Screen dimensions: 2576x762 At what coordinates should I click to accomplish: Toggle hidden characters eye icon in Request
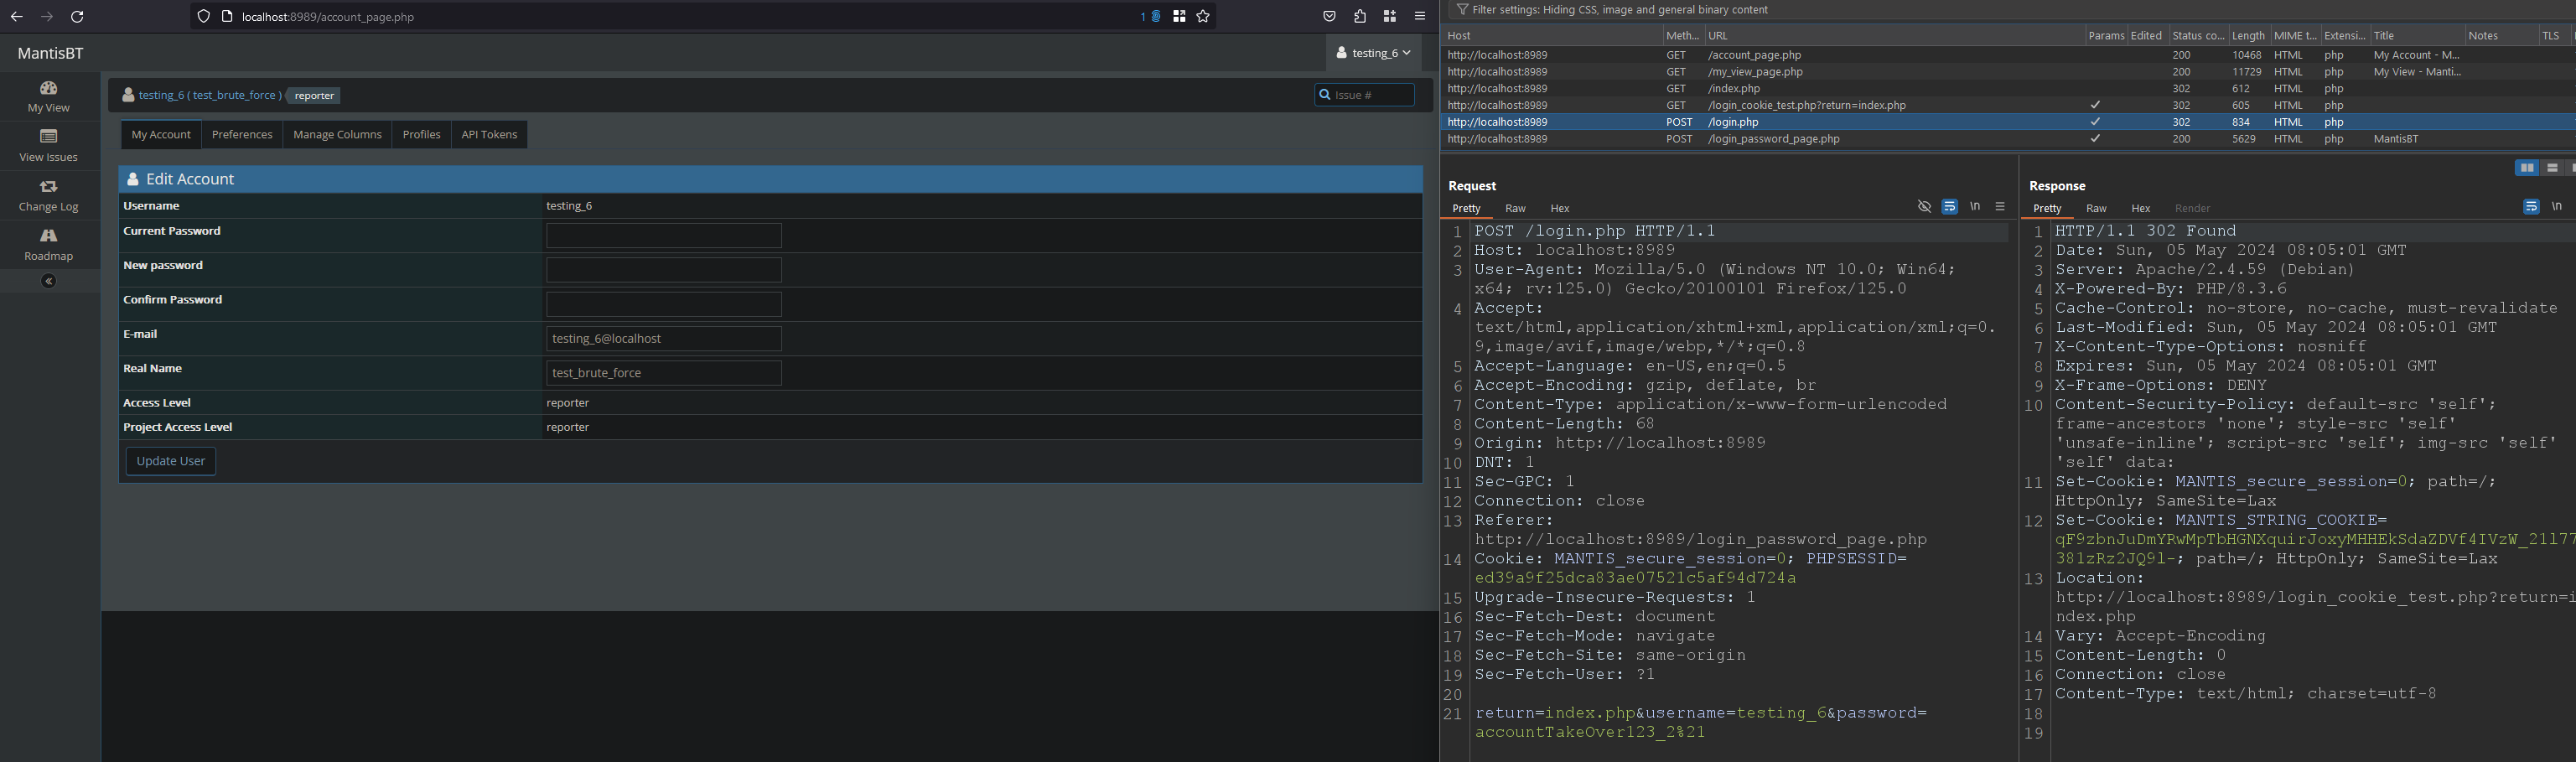pos(1924,207)
